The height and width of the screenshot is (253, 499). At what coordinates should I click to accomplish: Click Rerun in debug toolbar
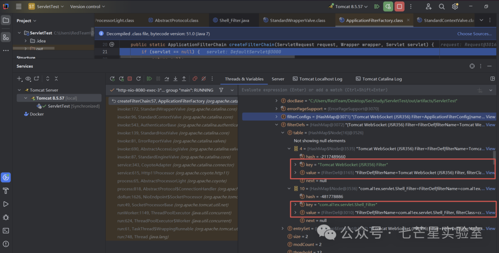112,78
